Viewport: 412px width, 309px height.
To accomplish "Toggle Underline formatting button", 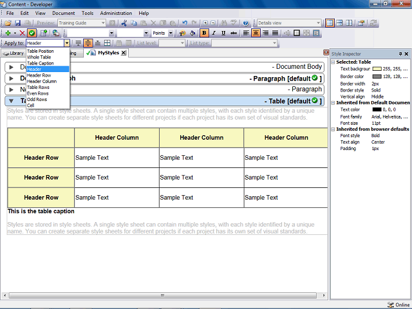I will (x=223, y=33).
